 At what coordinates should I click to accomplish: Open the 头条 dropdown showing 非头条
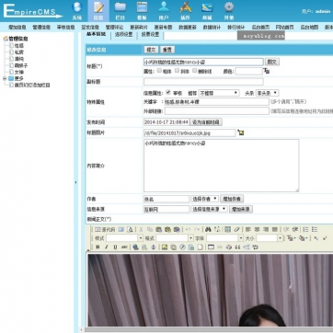coord(267,93)
